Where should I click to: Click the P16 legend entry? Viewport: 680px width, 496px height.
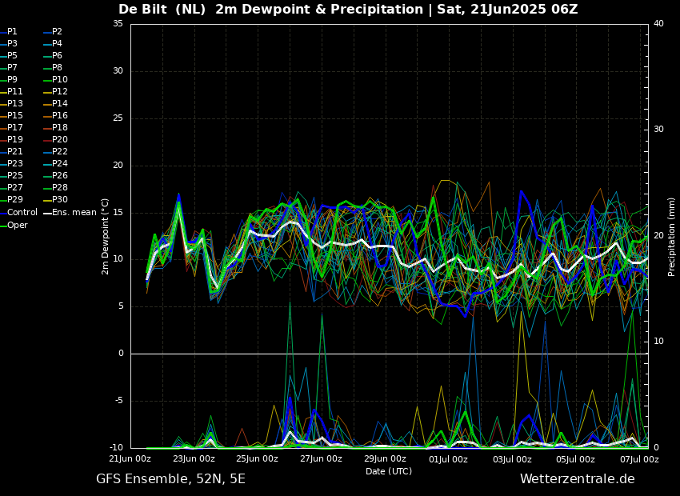click(x=60, y=116)
